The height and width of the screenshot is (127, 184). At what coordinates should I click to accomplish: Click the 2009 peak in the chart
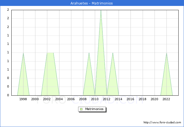click(x=89, y=54)
